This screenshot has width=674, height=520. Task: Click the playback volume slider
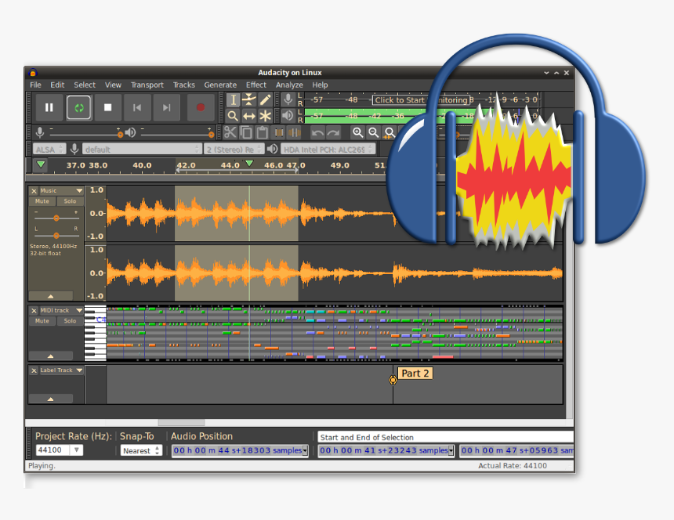click(177, 134)
